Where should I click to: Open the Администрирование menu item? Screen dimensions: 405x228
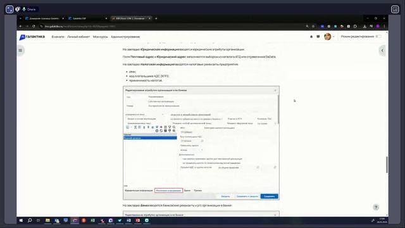125,37
